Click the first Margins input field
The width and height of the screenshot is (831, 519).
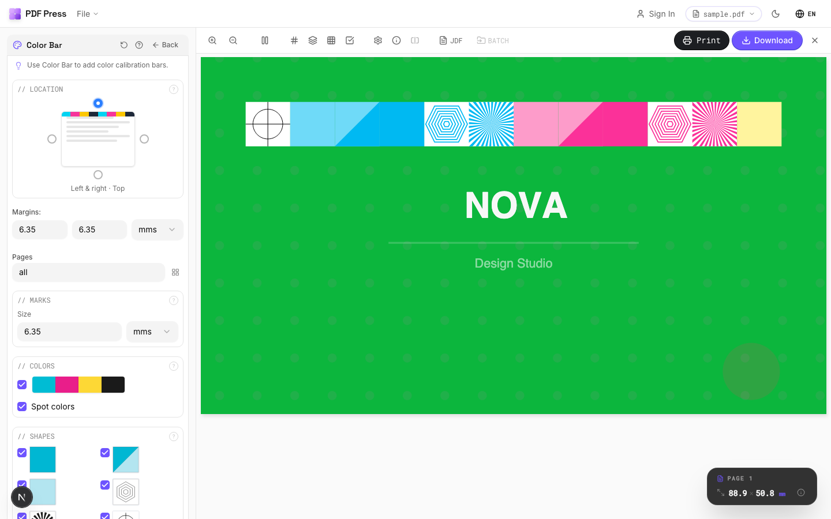click(40, 230)
